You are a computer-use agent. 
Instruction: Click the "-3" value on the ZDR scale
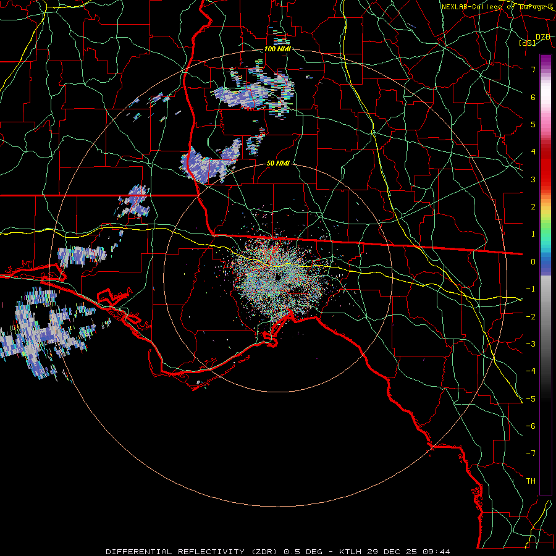click(x=531, y=344)
